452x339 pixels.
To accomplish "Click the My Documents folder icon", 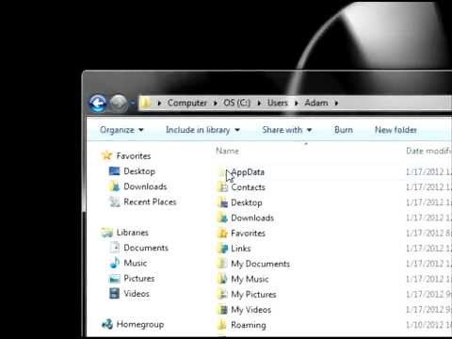I will pyautogui.click(x=222, y=264).
